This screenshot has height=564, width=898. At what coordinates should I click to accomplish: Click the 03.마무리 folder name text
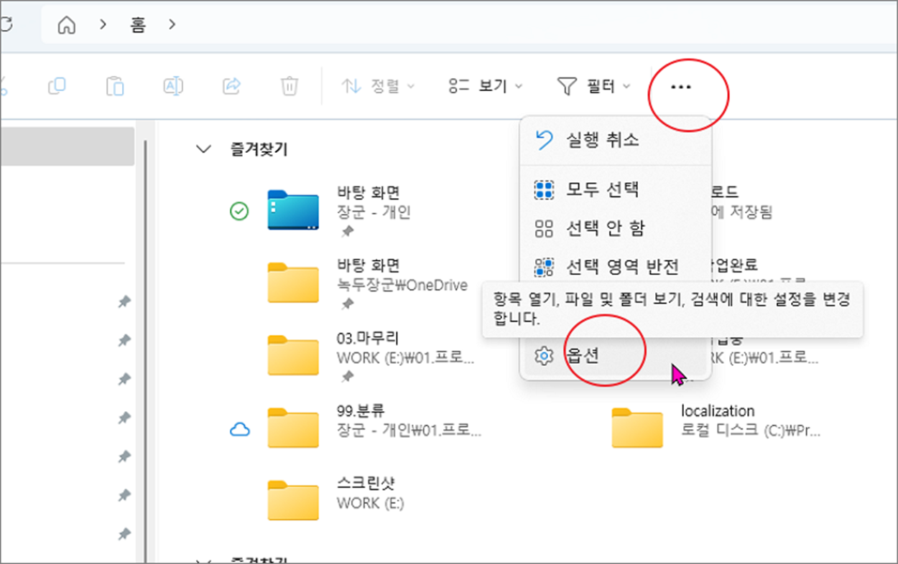coord(368,338)
